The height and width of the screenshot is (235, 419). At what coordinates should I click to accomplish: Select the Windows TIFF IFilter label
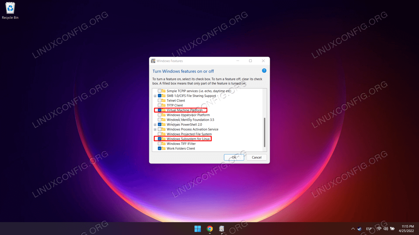(x=181, y=144)
